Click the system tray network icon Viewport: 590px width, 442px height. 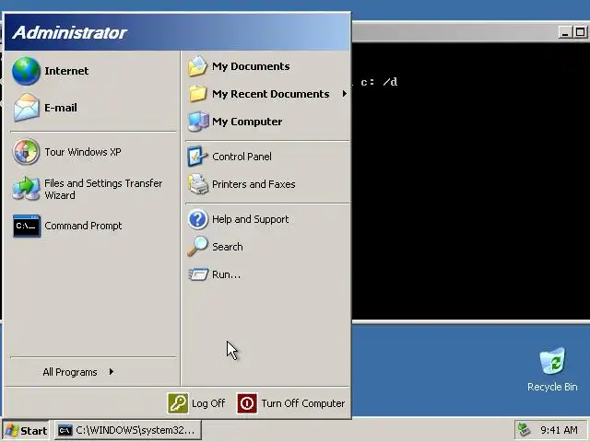[x=525, y=429]
